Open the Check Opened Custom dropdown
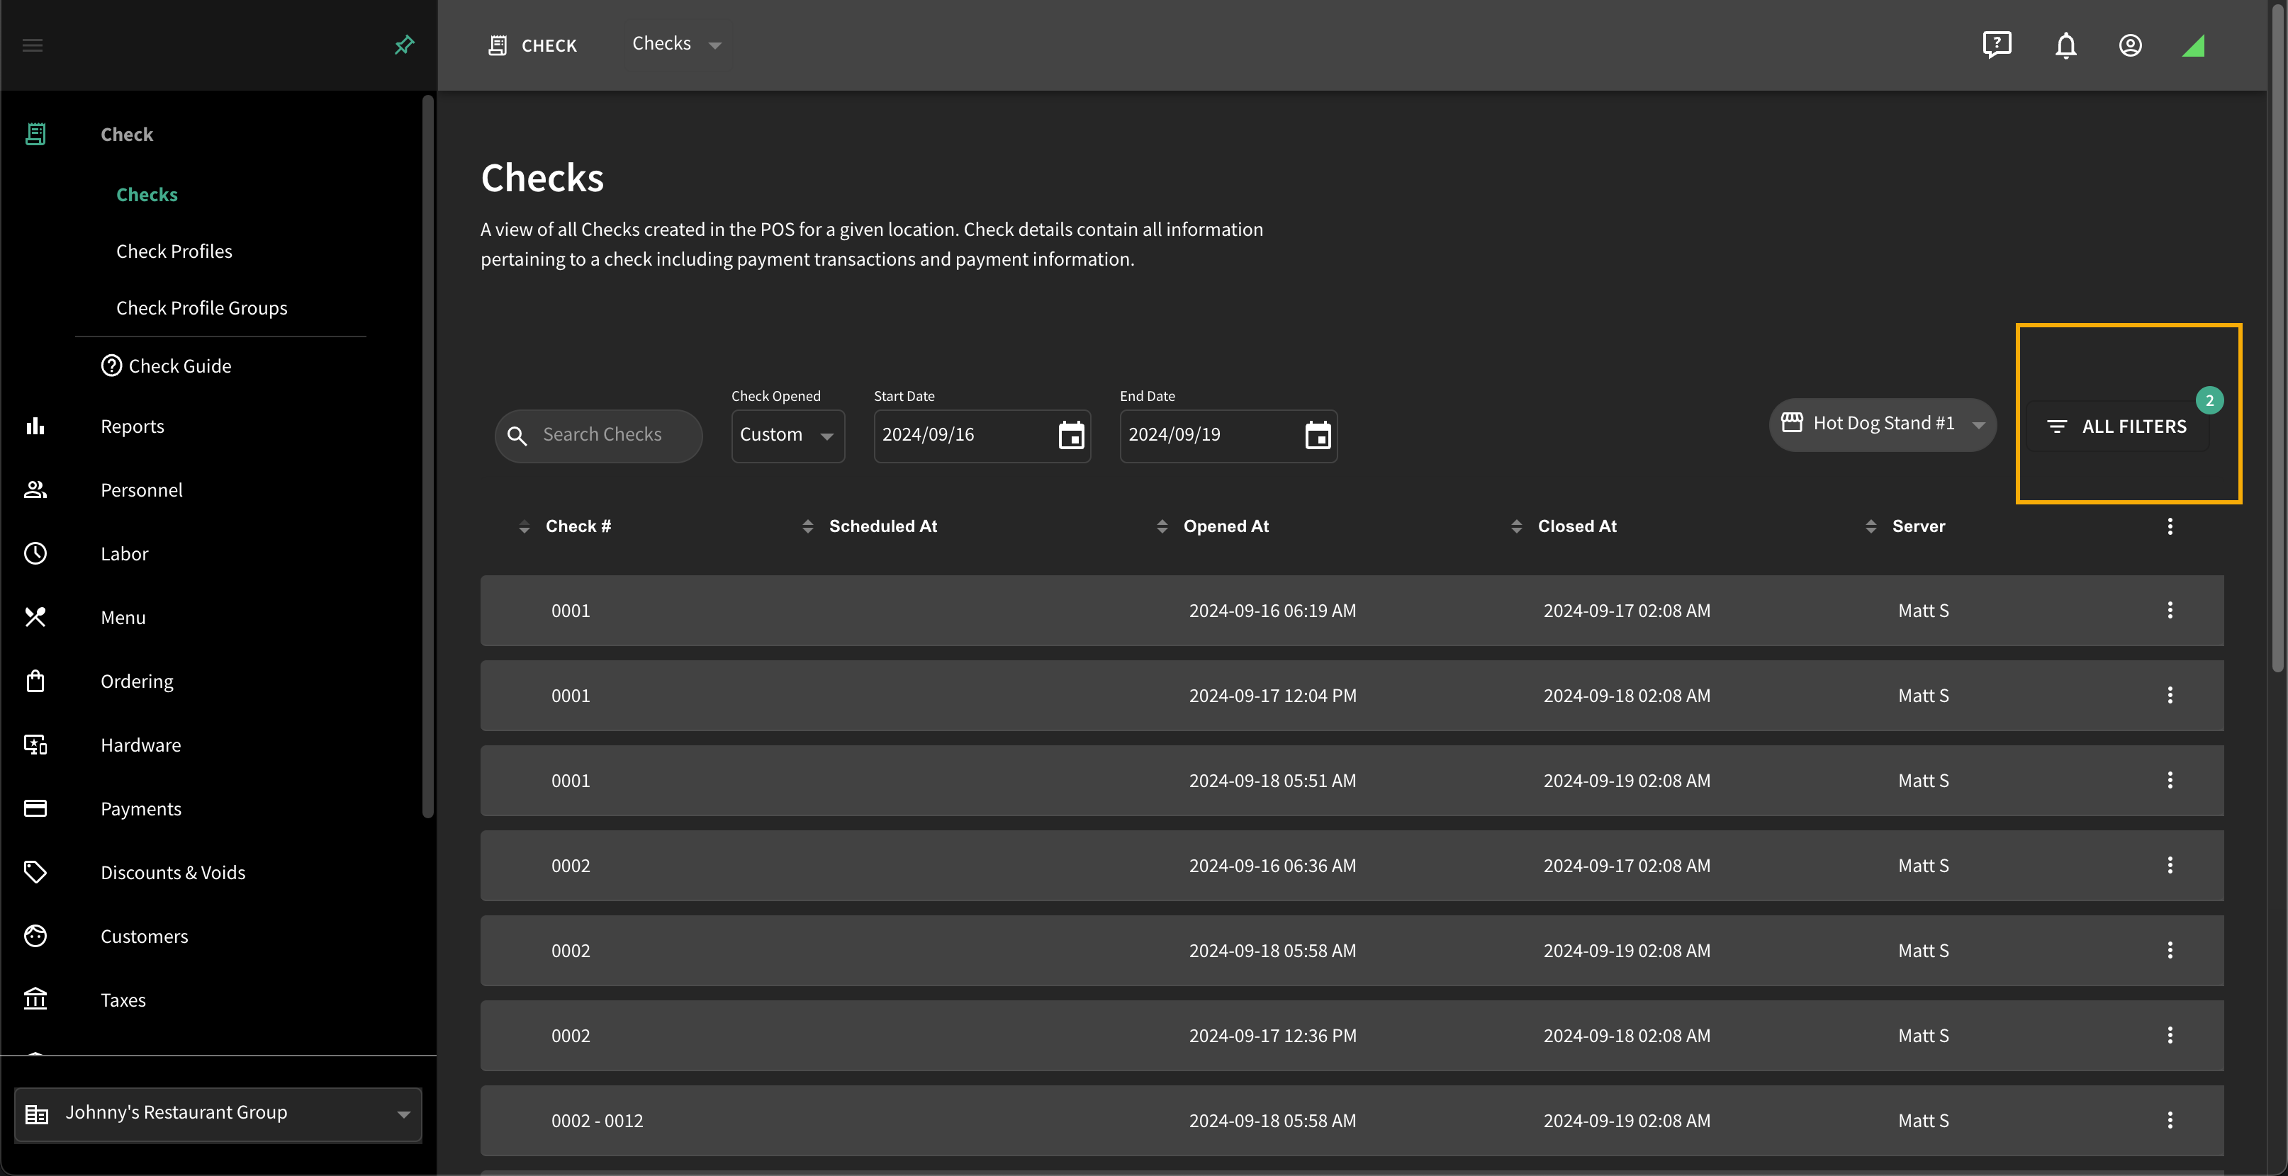Screen dimensions: 2288x1176 (788, 436)
